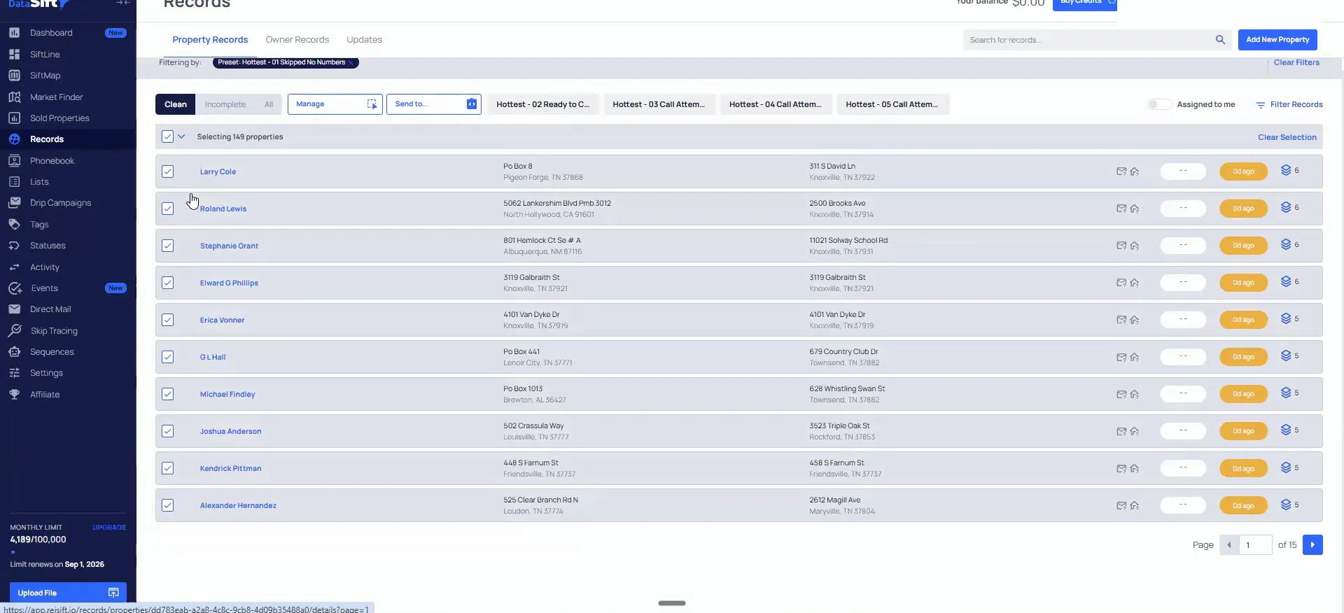Switch to the Updates tab
This screenshot has height=613, width=1344.
364,40
